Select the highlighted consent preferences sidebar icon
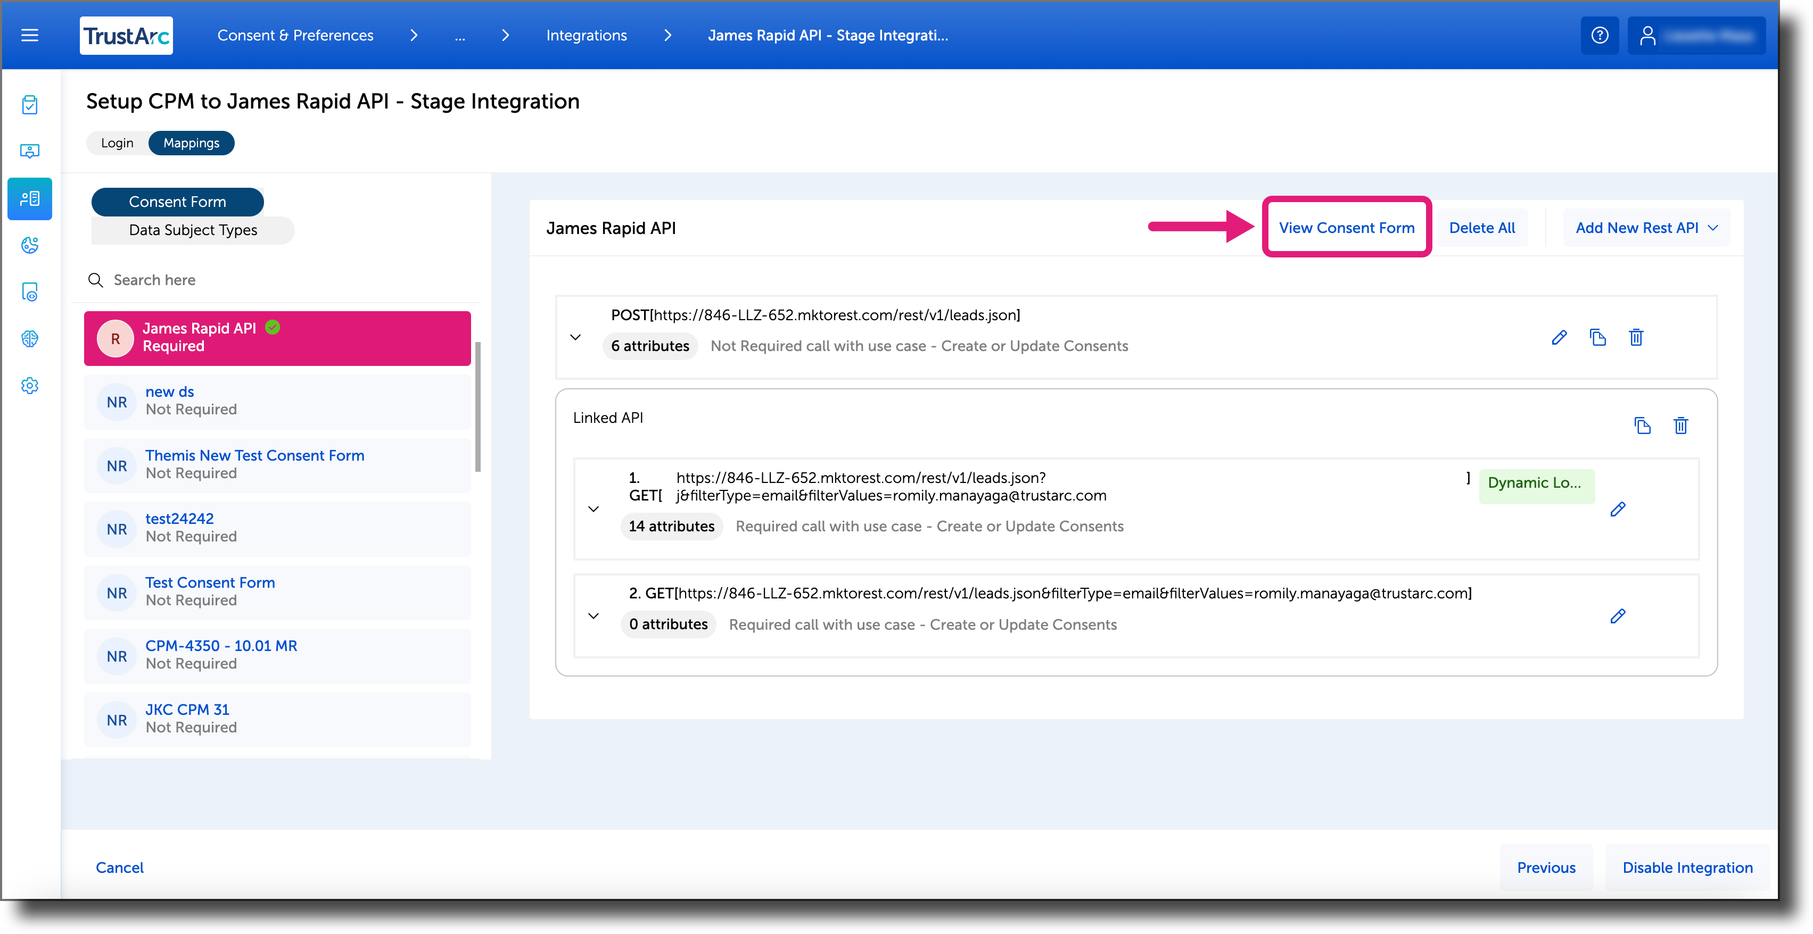 tap(30, 198)
